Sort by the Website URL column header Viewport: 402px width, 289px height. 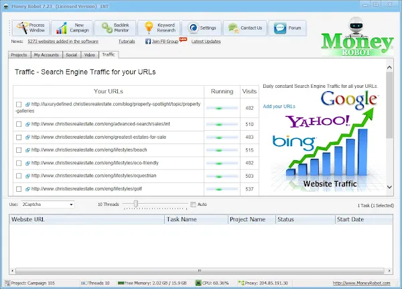pos(87,219)
